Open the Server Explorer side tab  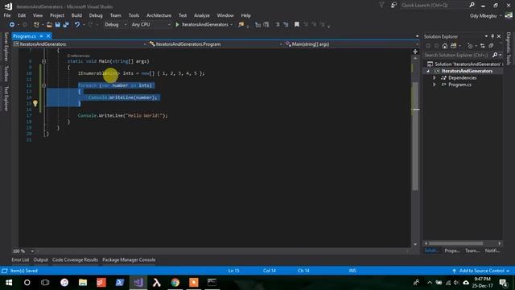(x=6, y=47)
